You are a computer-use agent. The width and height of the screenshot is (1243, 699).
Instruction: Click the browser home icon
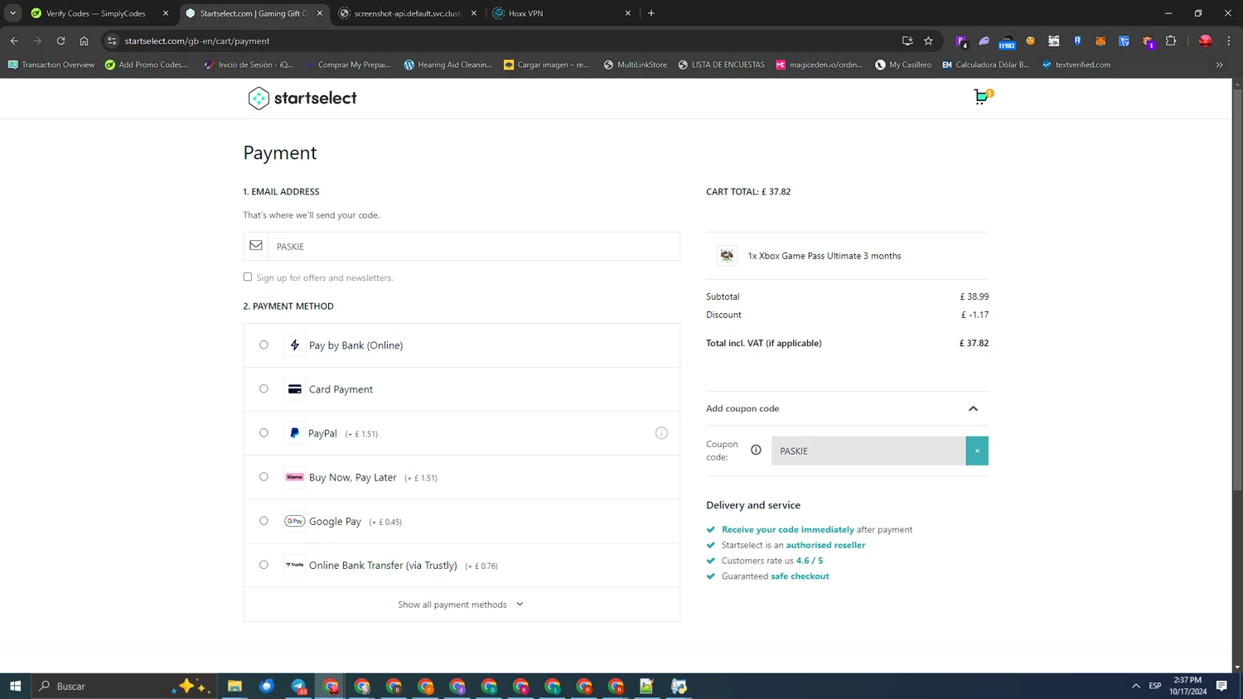pyautogui.click(x=84, y=41)
